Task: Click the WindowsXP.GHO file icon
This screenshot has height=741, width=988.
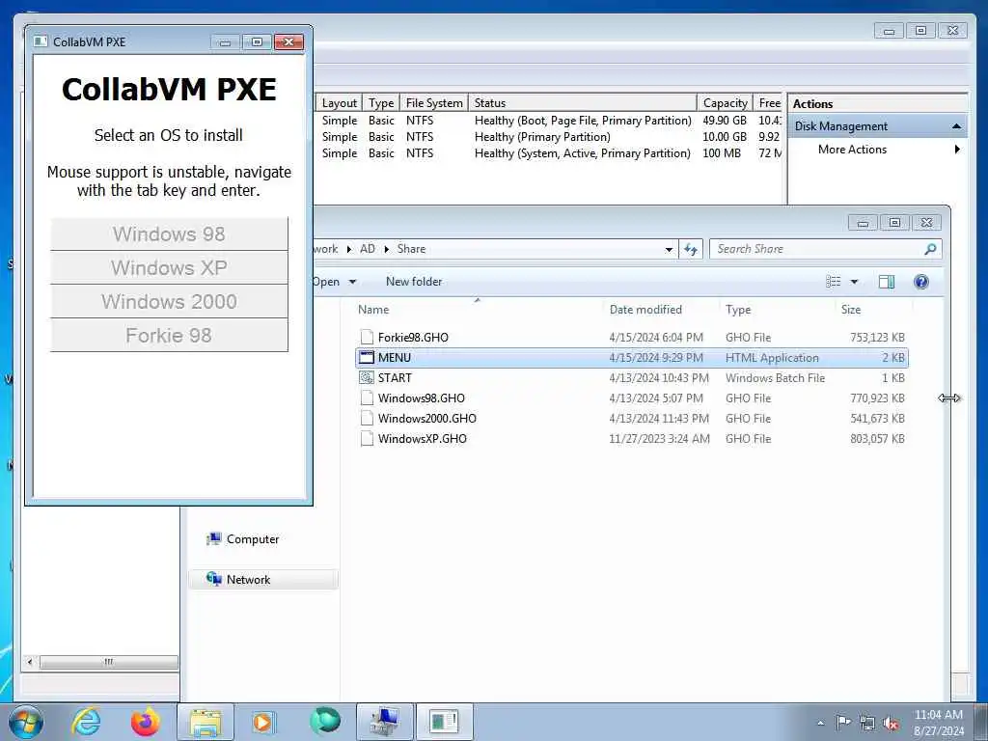Action: coord(367,439)
